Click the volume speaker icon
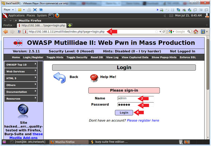The image size is (211, 146). pos(165,16)
